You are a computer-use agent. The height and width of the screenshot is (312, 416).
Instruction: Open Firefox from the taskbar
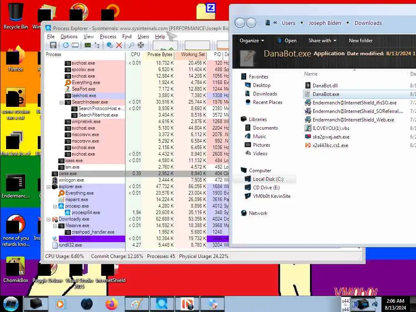tap(112, 304)
